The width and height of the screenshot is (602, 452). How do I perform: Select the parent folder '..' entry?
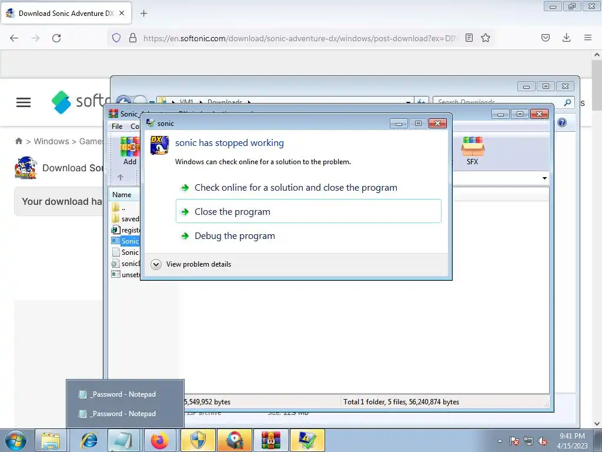(119, 208)
